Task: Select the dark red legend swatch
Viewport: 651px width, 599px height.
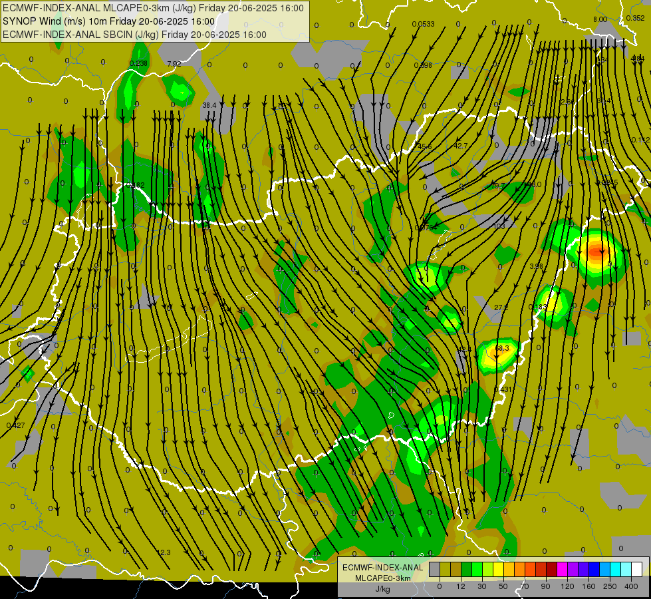Action: click(551, 569)
